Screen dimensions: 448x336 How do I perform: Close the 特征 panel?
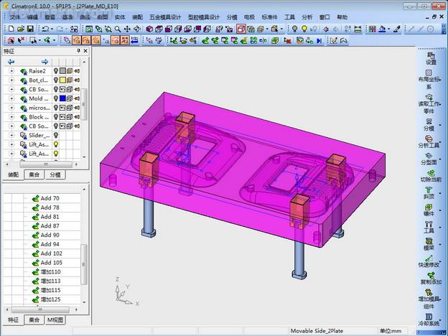[x=85, y=51]
